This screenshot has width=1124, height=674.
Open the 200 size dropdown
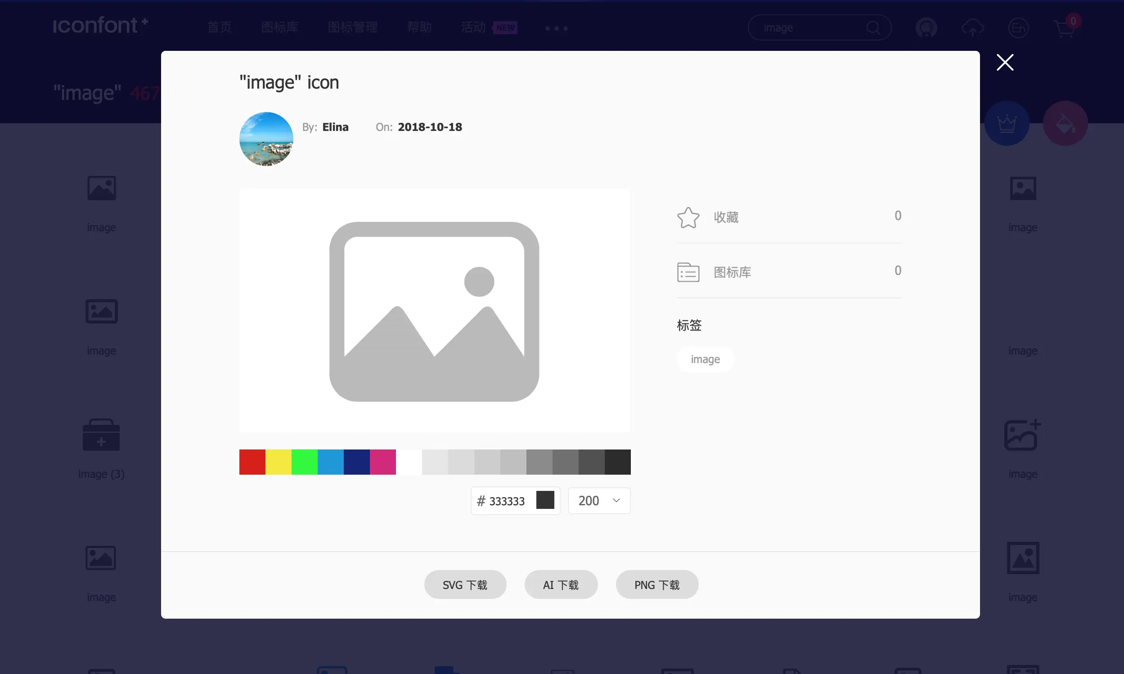[x=598, y=500]
